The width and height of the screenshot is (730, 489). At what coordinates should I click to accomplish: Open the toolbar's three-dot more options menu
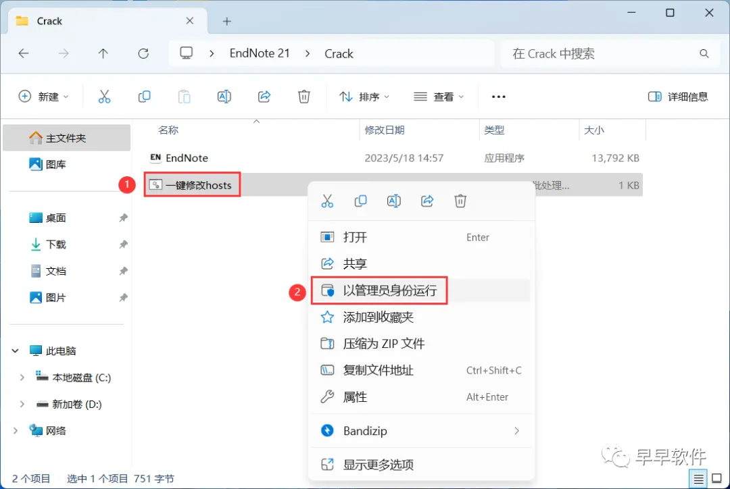(499, 97)
